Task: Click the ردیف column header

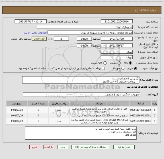Action: 155,104
